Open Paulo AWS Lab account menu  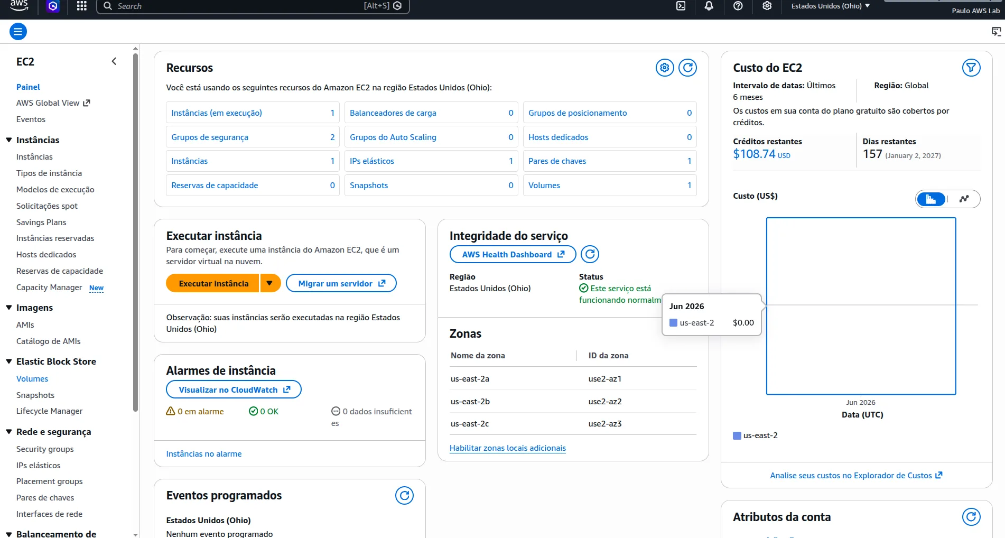[975, 11]
